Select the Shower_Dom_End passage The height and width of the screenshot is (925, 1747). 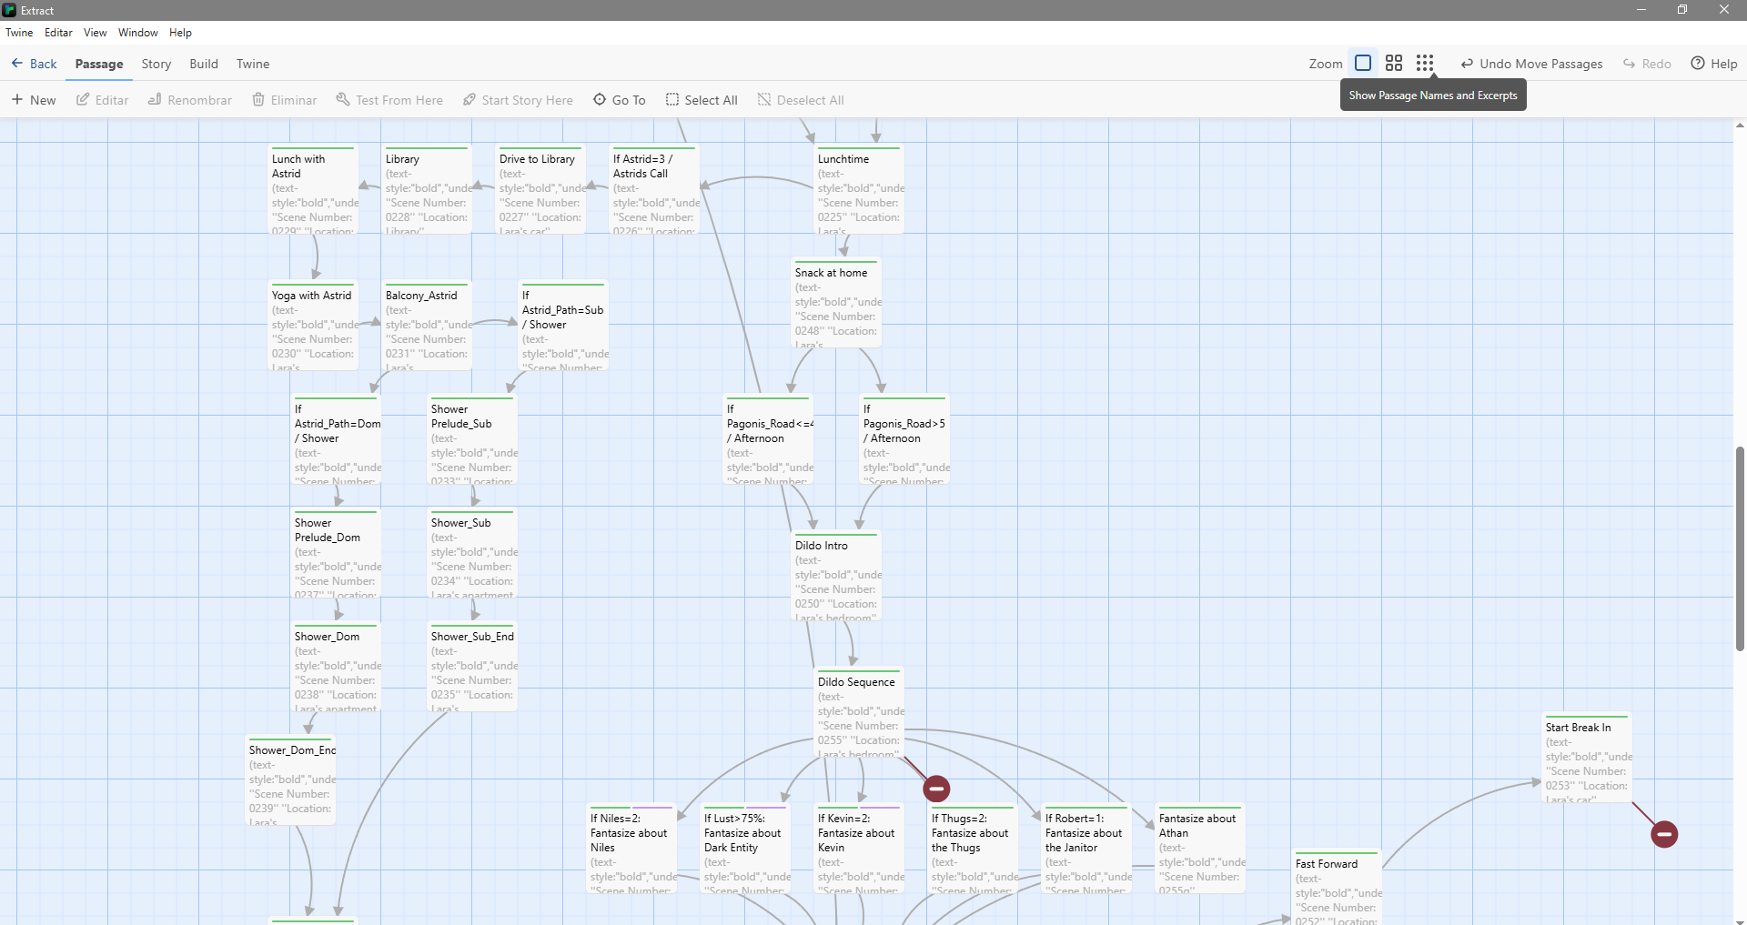tap(290, 780)
